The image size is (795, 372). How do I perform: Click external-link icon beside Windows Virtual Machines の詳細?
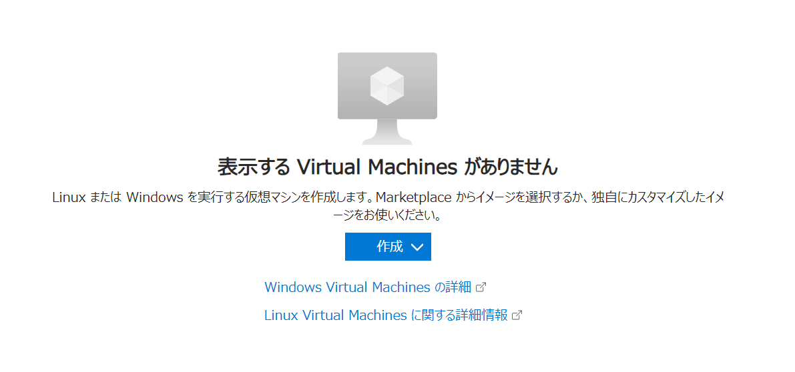(x=481, y=287)
